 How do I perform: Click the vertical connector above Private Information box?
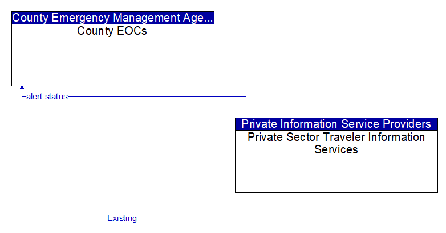coord(246,107)
